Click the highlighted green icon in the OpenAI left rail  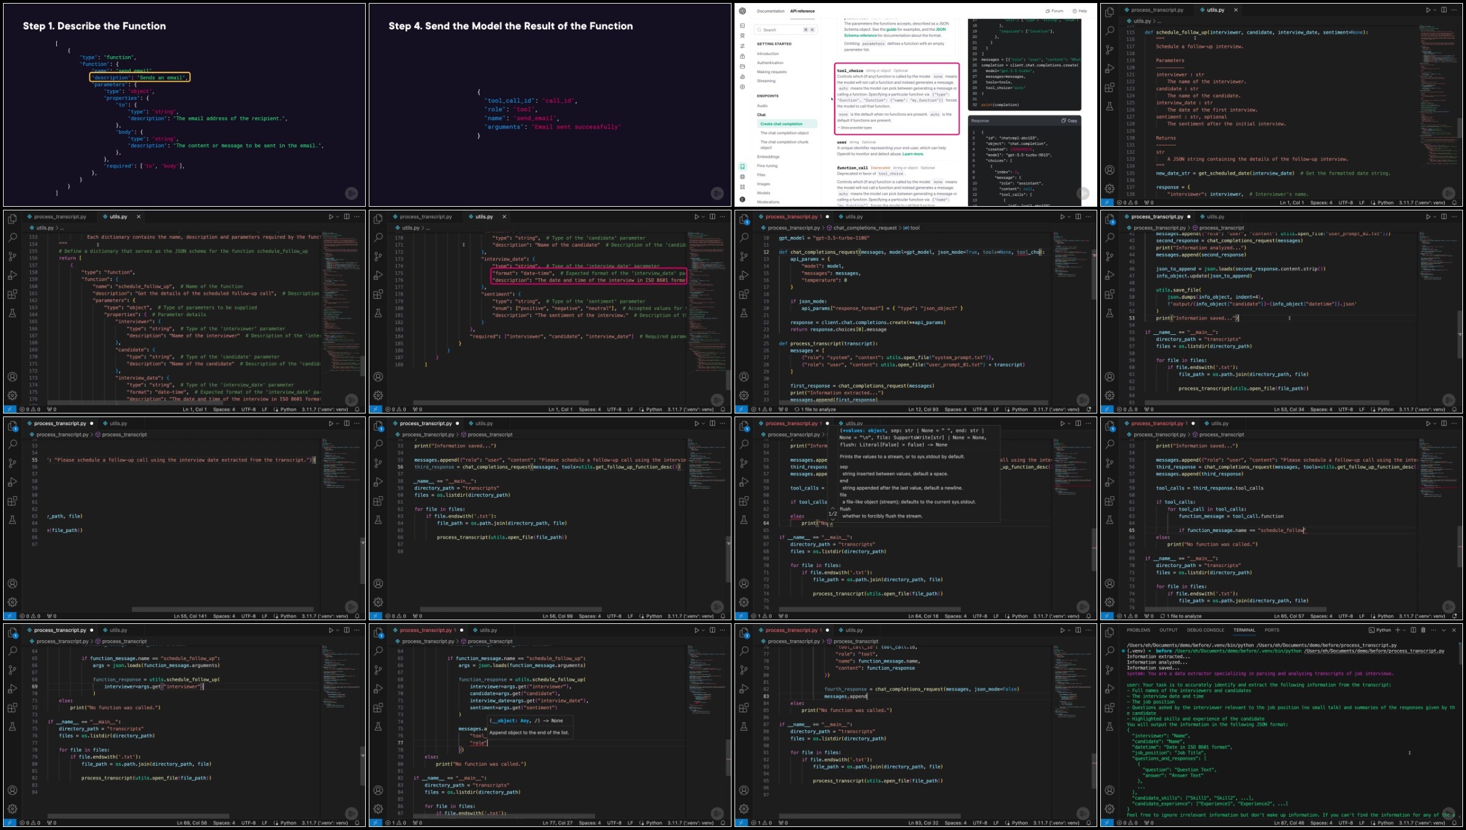tap(742, 166)
